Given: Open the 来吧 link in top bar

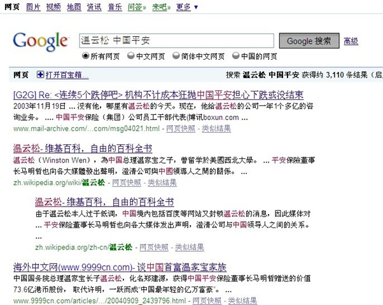Looking at the screenshot, I should tap(161, 7).
